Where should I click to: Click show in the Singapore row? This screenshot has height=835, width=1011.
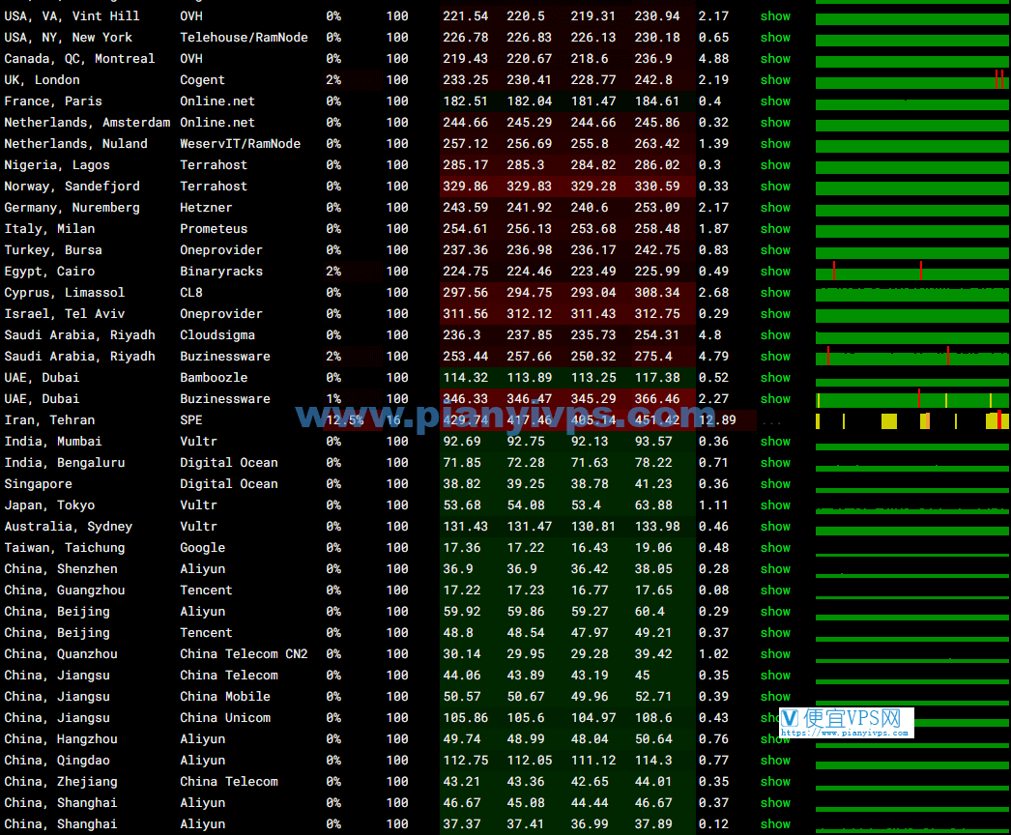click(x=775, y=484)
